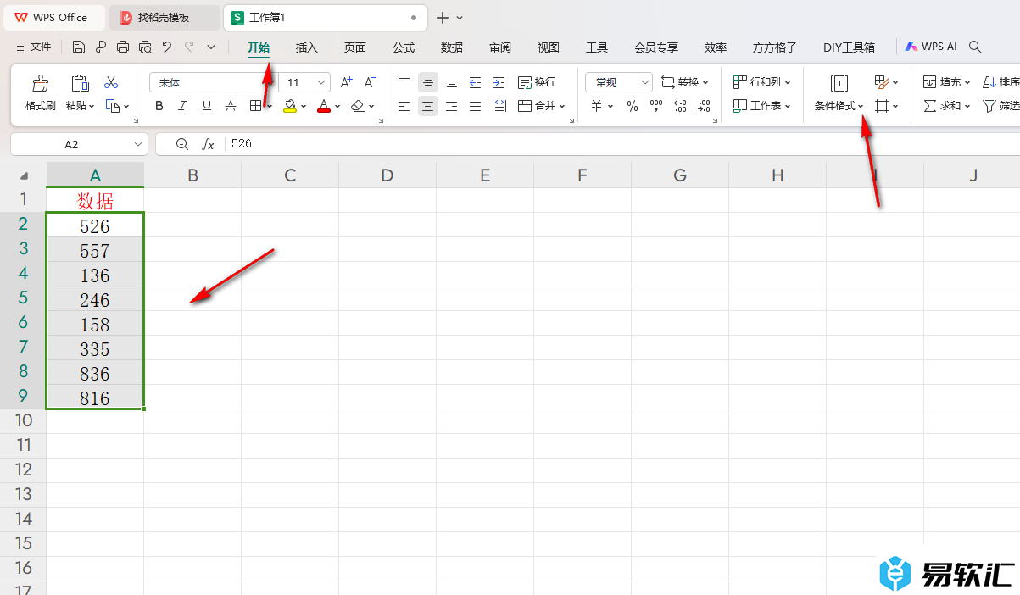Increase font size with A+ icon

346,83
